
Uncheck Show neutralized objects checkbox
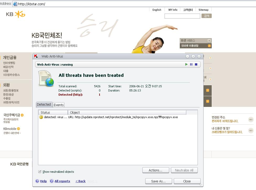coord(40,172)
